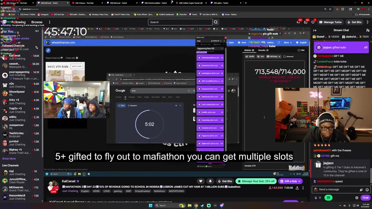Open the All Bookmarks folder
Screen dimensions: 372x209
[363, 14]
